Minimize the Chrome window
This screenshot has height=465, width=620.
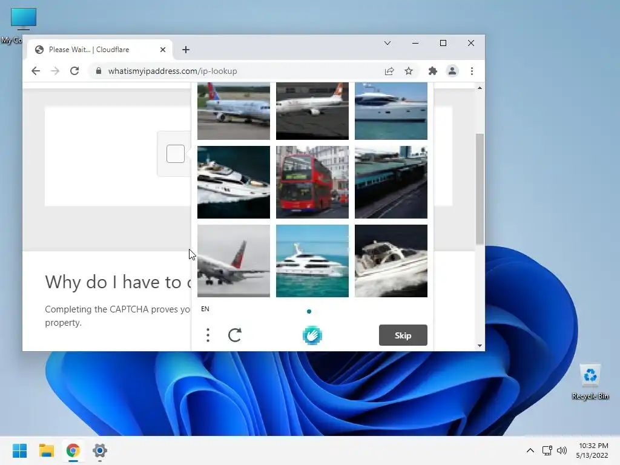click(415, 43)
